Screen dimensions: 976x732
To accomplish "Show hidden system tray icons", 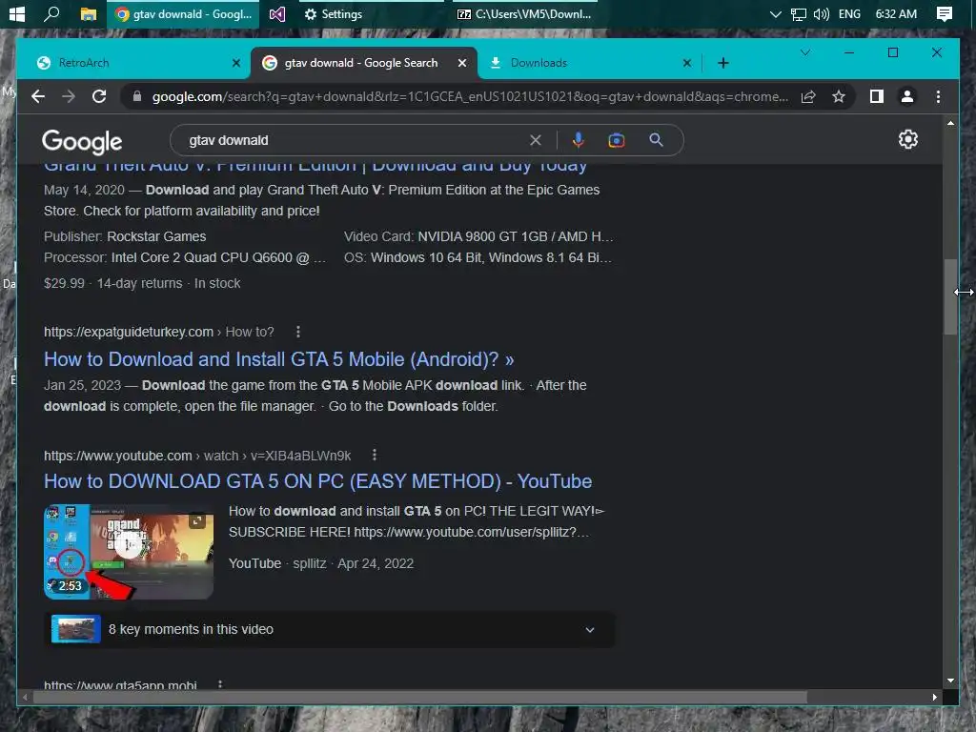I will [x=775, y=13].
